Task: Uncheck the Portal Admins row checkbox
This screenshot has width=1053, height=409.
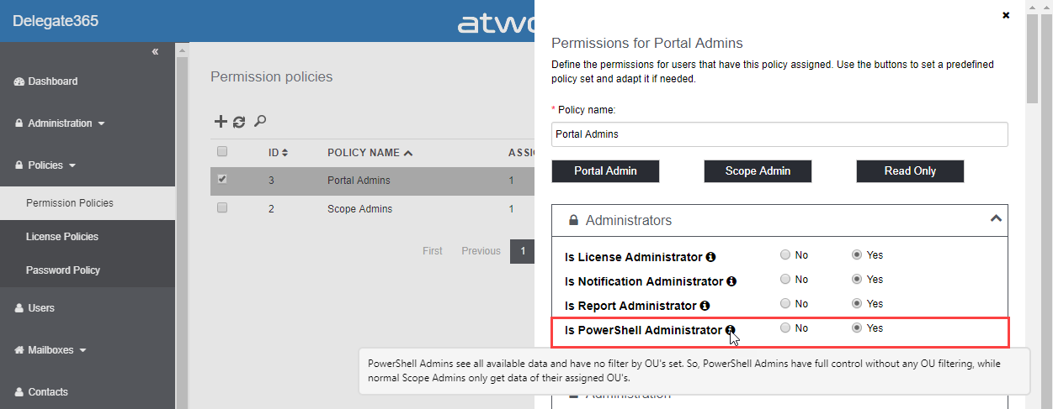Action: point(222,179)
